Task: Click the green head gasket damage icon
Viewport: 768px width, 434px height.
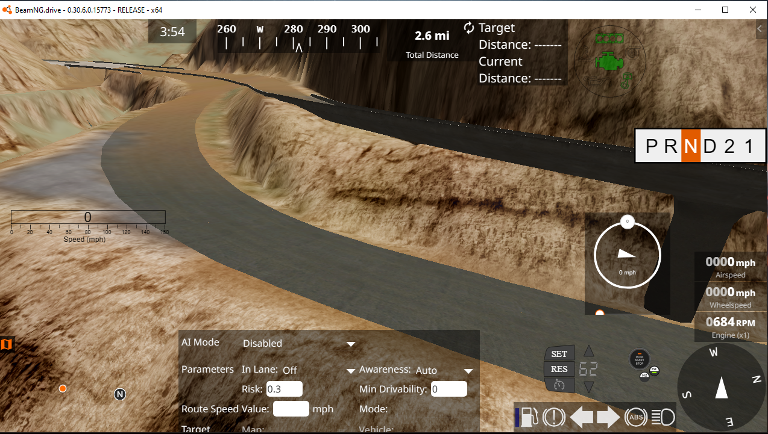Action: point(609,39)
